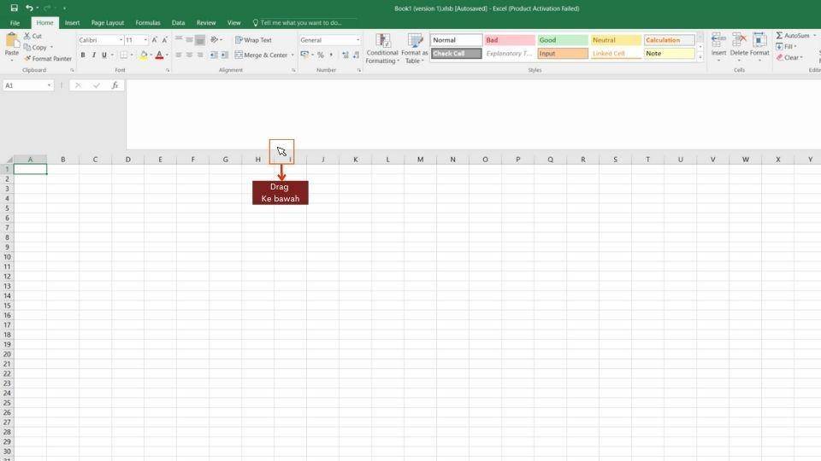Image resolution: width=821 pixels, height=461 pixels.
Task: Switch to the Insert tab
Action: [x=72, y=22]
